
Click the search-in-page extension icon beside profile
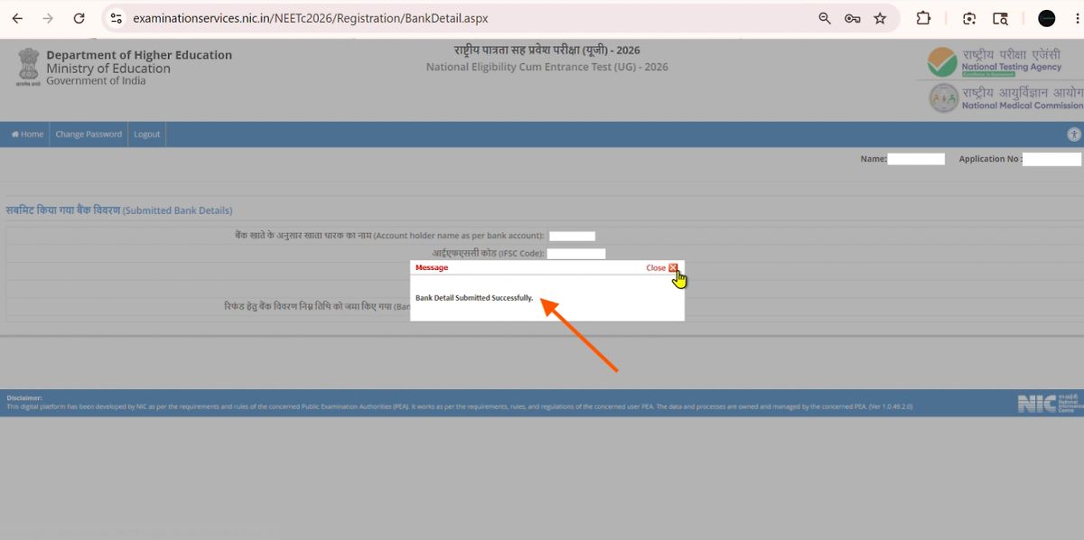point(1000,18)
